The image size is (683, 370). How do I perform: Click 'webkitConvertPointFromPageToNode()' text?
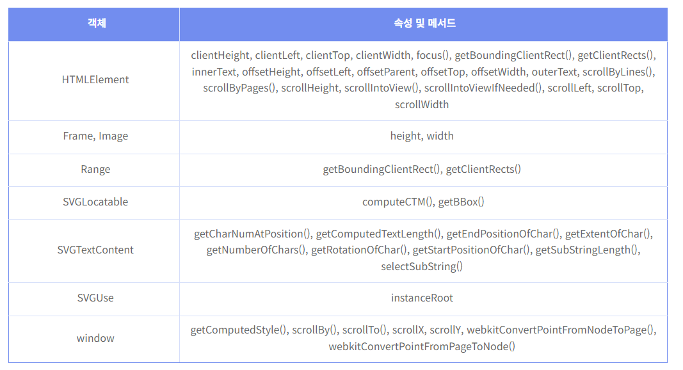click(x=422, y=347)
